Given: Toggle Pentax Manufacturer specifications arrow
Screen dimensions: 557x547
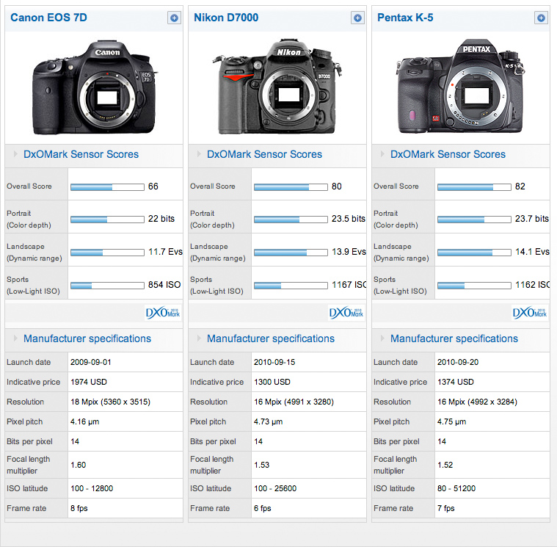Looking at the screenshot, I should click(382, 338).
